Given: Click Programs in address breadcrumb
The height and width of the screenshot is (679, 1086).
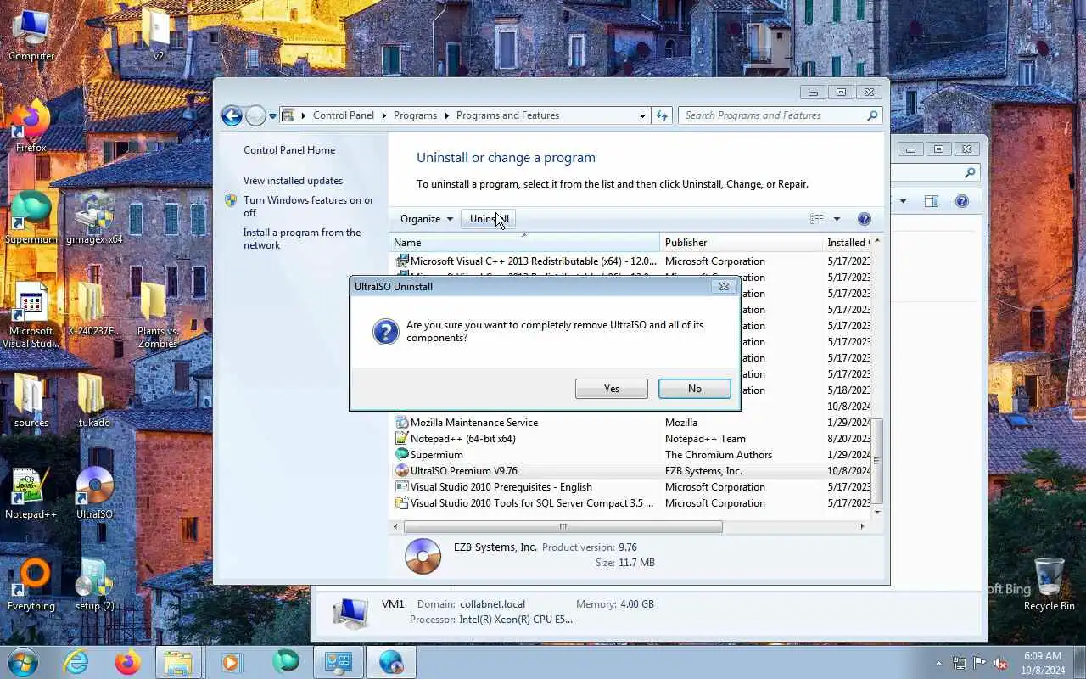Looking at the screenshot, I should click(x=415, y=115).
